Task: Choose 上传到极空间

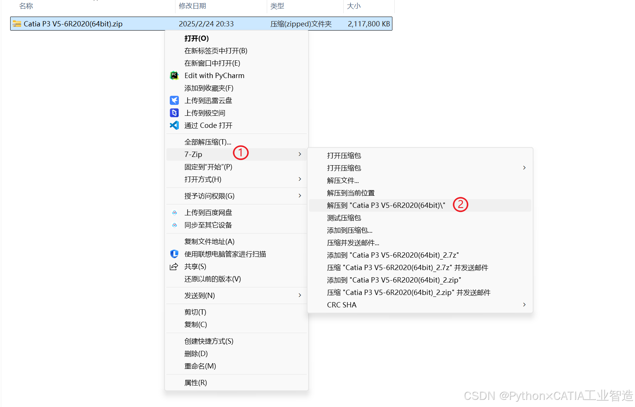Action: pos(237,113)
